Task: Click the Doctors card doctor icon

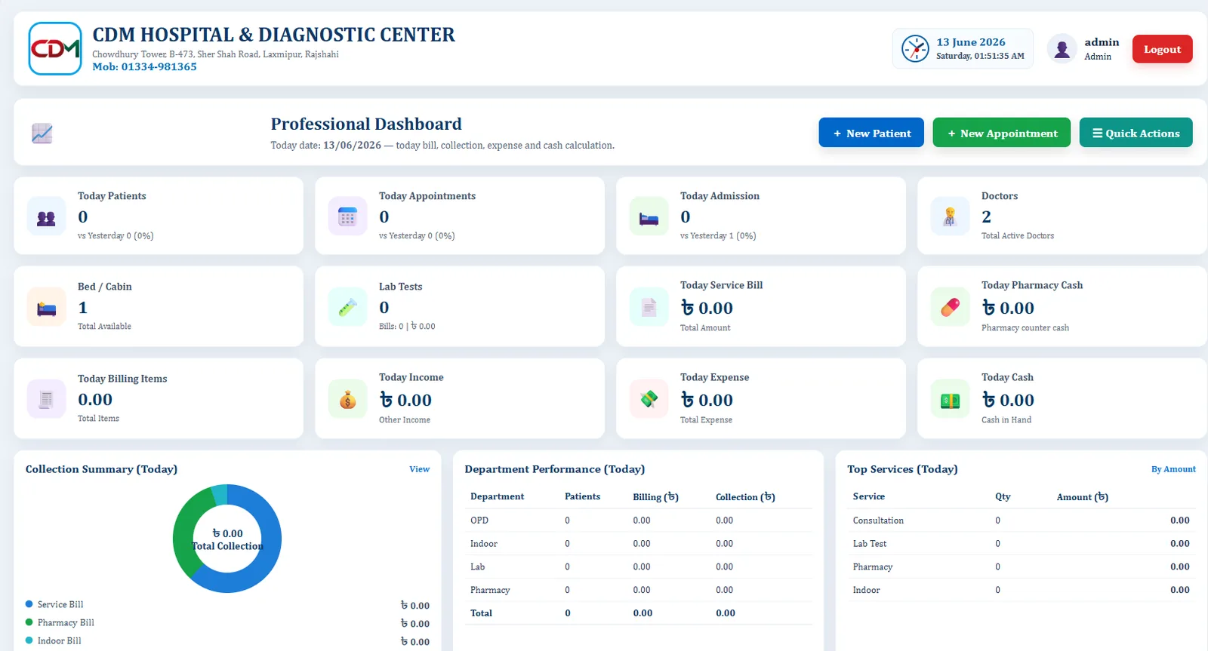Action: 950,216
